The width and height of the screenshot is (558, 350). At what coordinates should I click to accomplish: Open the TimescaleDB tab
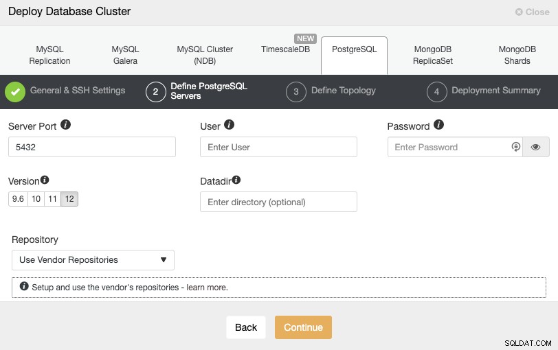(285, 49)
